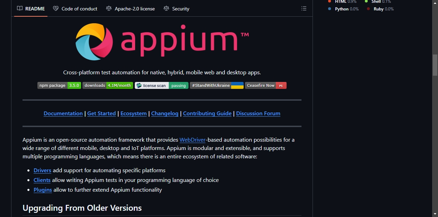
Task: Click the Security tab scale icon
Action: pos(166,8)
